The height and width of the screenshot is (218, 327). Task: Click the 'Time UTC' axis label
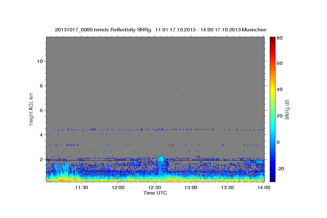[x=155, y=193]
